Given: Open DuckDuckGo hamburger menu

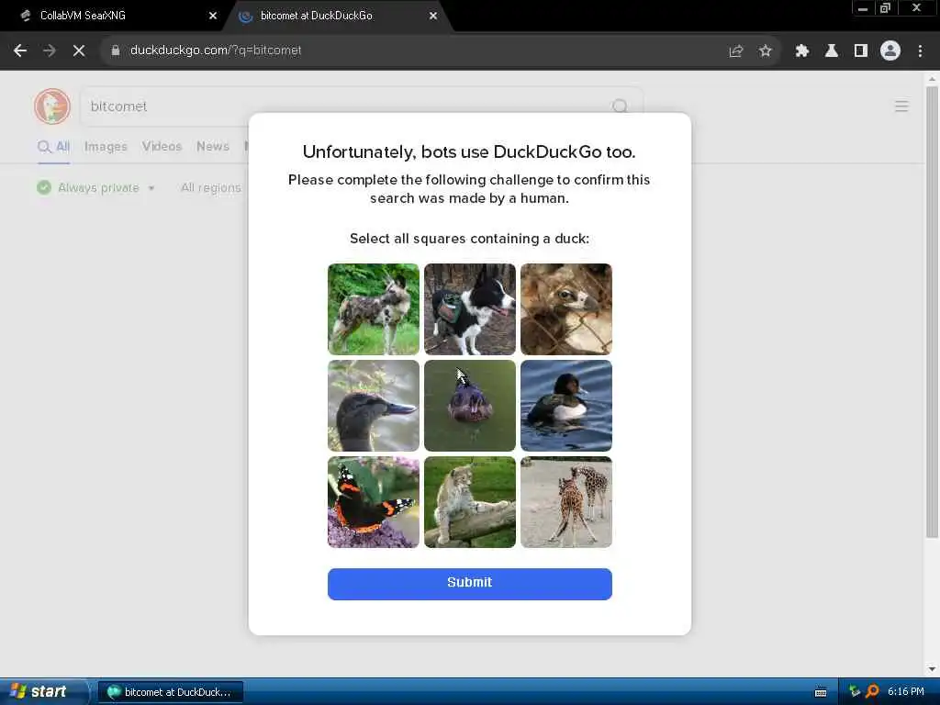Looking at the screenshot, I should 901,106.
